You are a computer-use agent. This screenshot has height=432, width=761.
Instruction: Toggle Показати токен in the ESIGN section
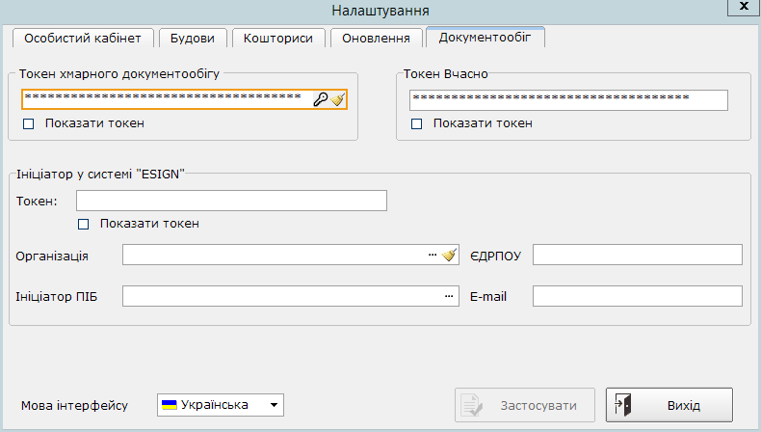pyautogui.click(x=83, y=224)
